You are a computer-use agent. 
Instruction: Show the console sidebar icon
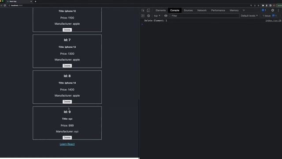coord(143,16)
